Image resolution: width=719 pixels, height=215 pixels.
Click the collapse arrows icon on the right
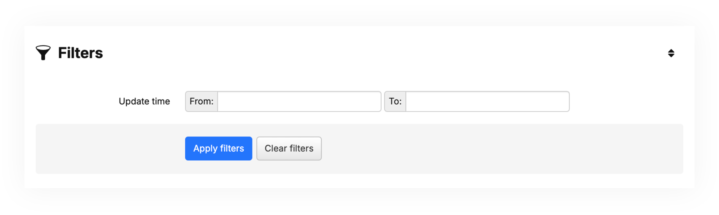(x=671, y=53)
